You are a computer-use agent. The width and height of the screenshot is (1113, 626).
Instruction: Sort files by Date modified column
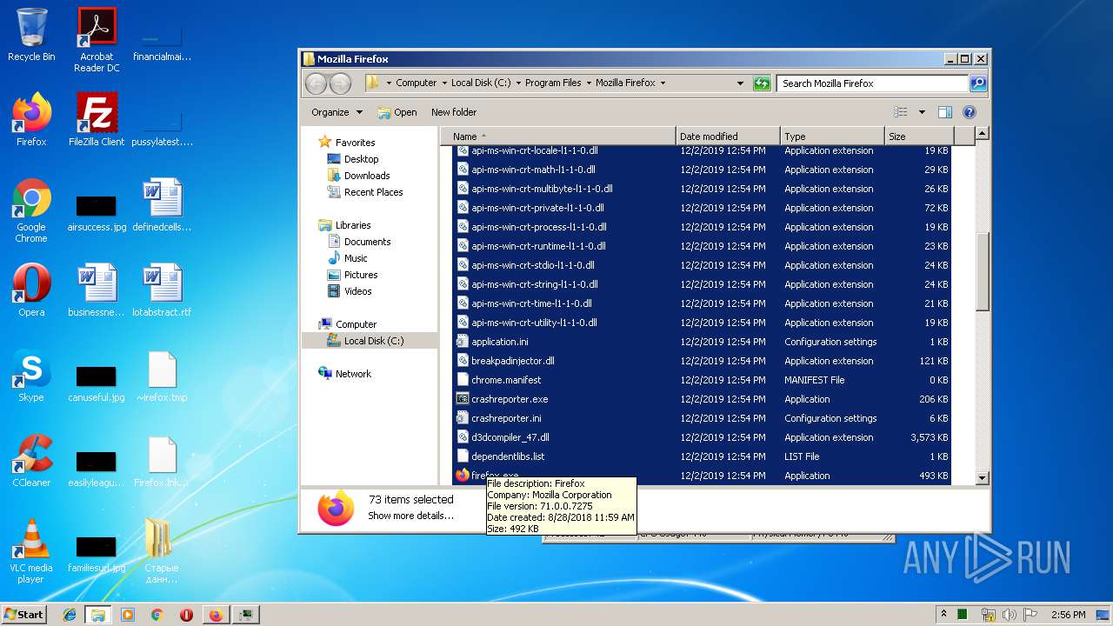tap(728, 137)
